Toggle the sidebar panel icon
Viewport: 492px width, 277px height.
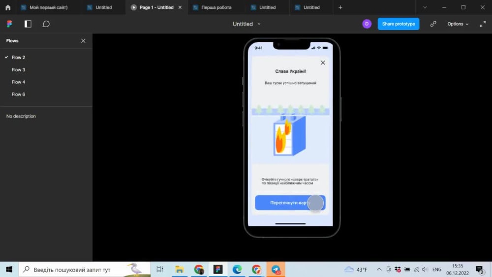click(28, 24)
